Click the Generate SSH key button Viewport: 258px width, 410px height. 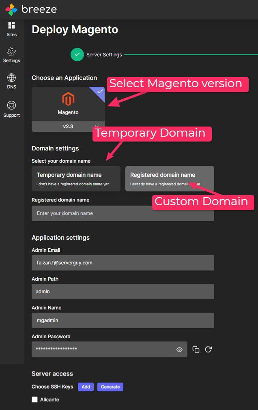pos(110,387)
